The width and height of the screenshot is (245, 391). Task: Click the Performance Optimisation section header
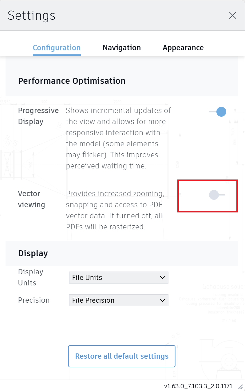point(72,81)
